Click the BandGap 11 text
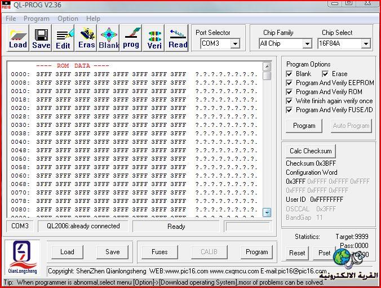Image resolution: width=381 pixels, height=288 pixels. point(304,218)
